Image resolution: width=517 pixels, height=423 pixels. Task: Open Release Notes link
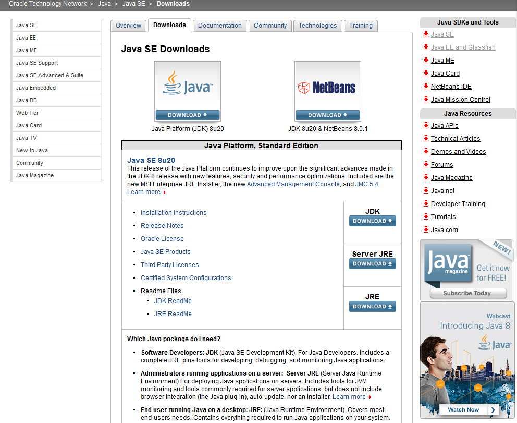(162, 226)
